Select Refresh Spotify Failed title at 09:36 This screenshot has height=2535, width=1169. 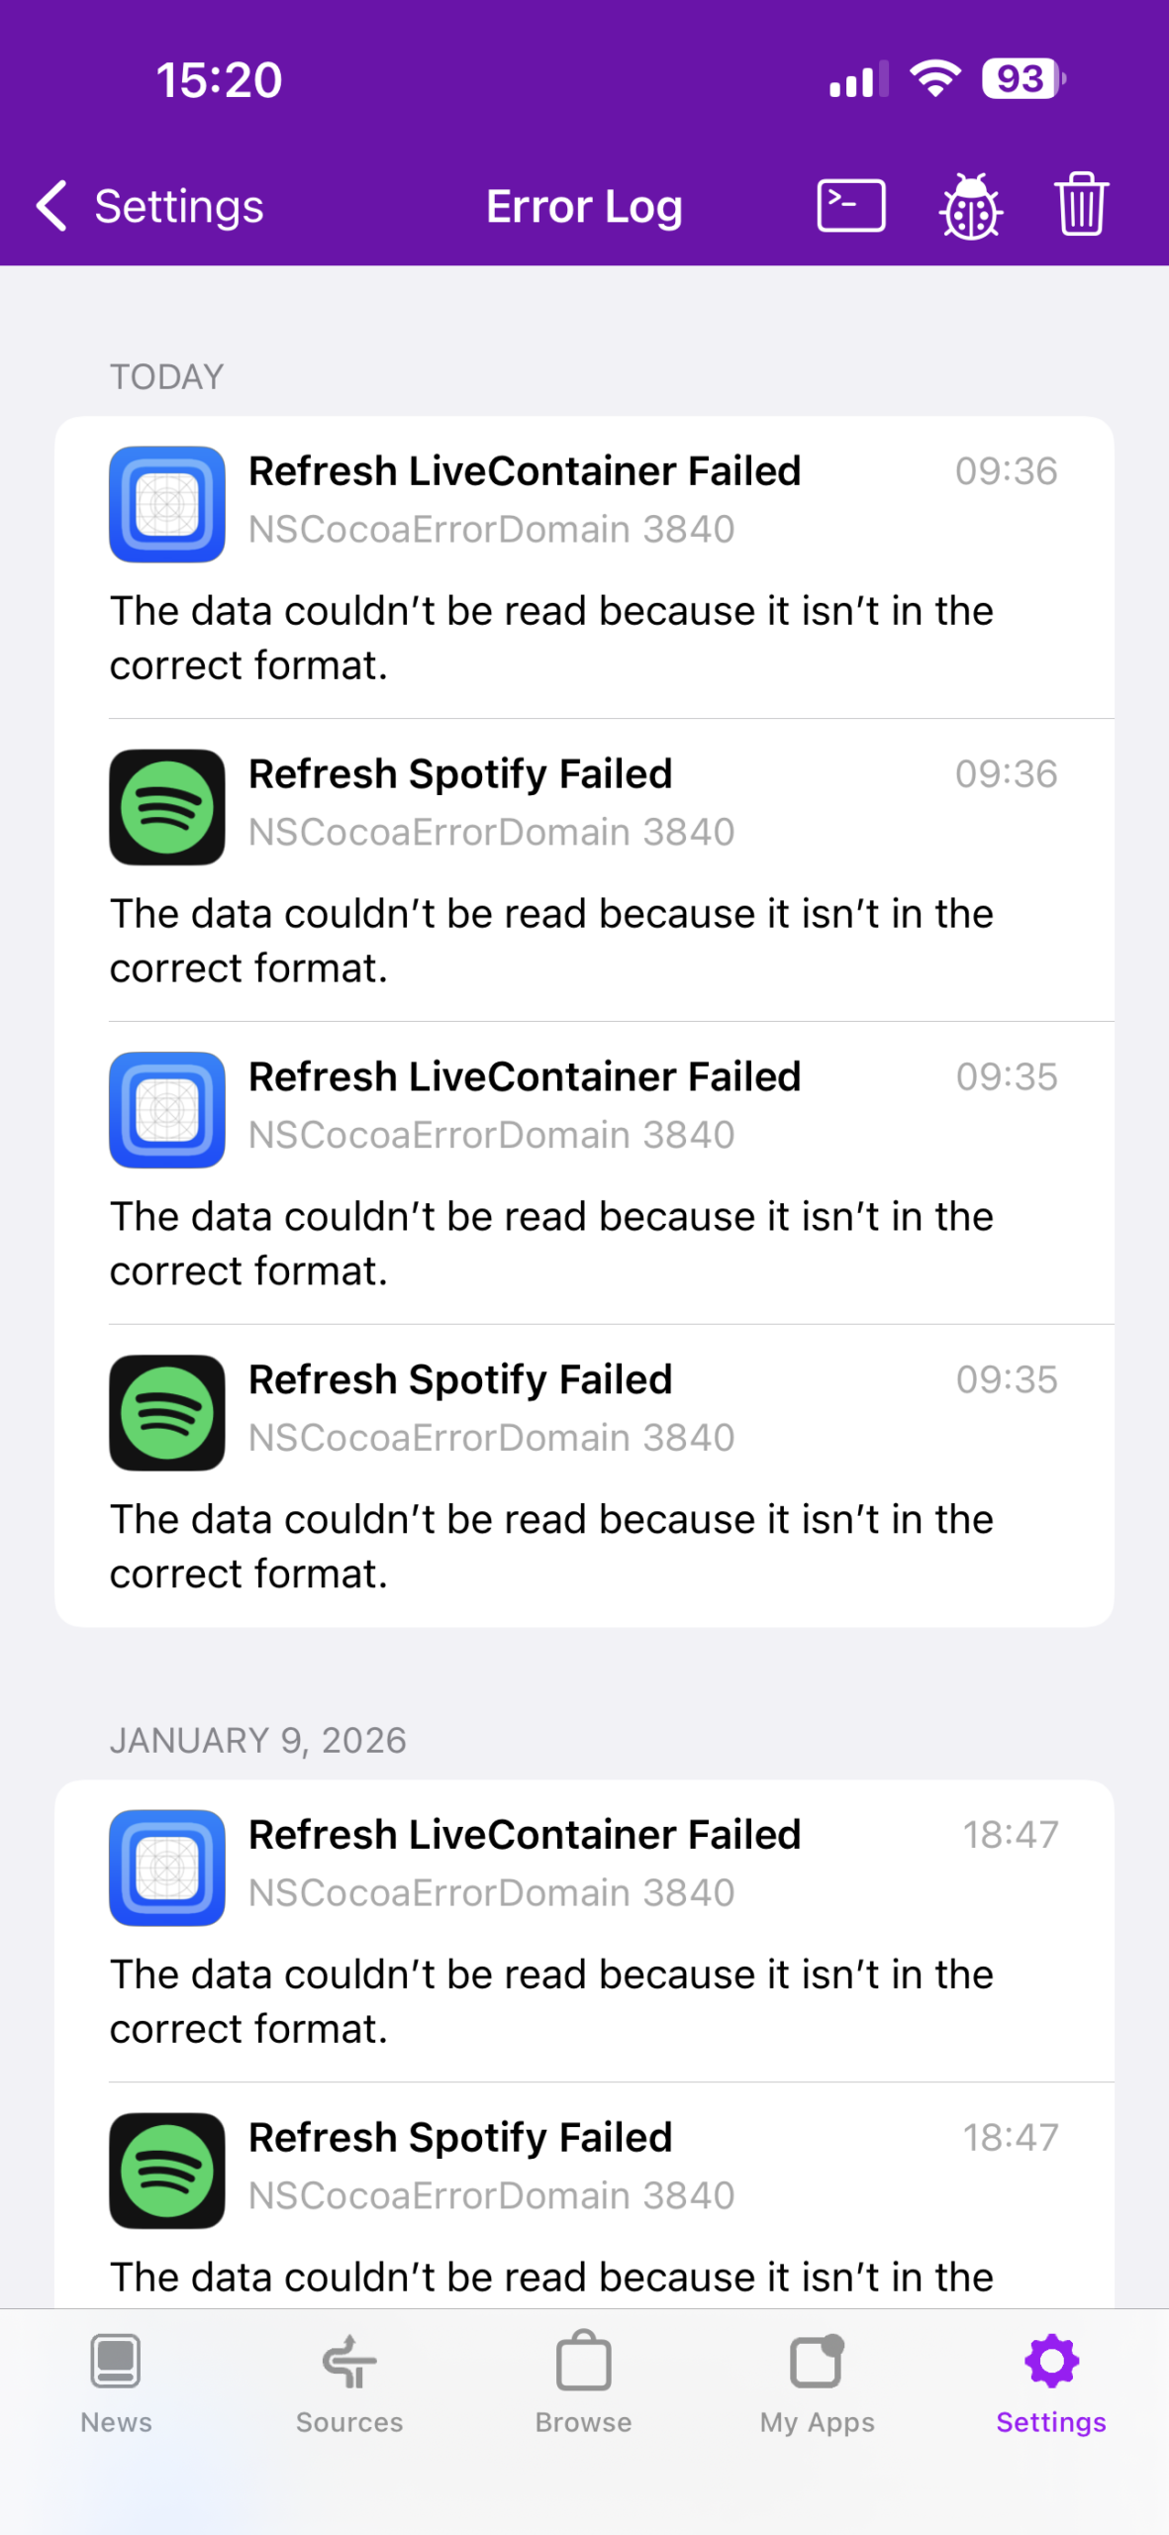(460, 774)
